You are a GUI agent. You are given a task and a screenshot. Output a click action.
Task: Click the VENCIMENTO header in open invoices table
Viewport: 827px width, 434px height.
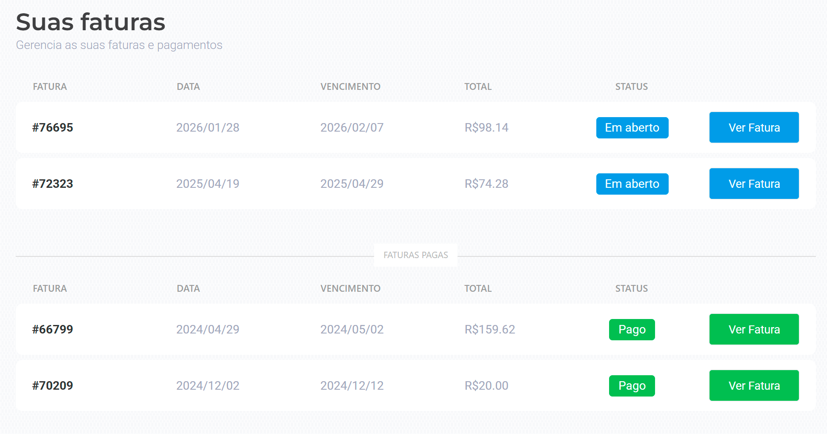[350, 86]
